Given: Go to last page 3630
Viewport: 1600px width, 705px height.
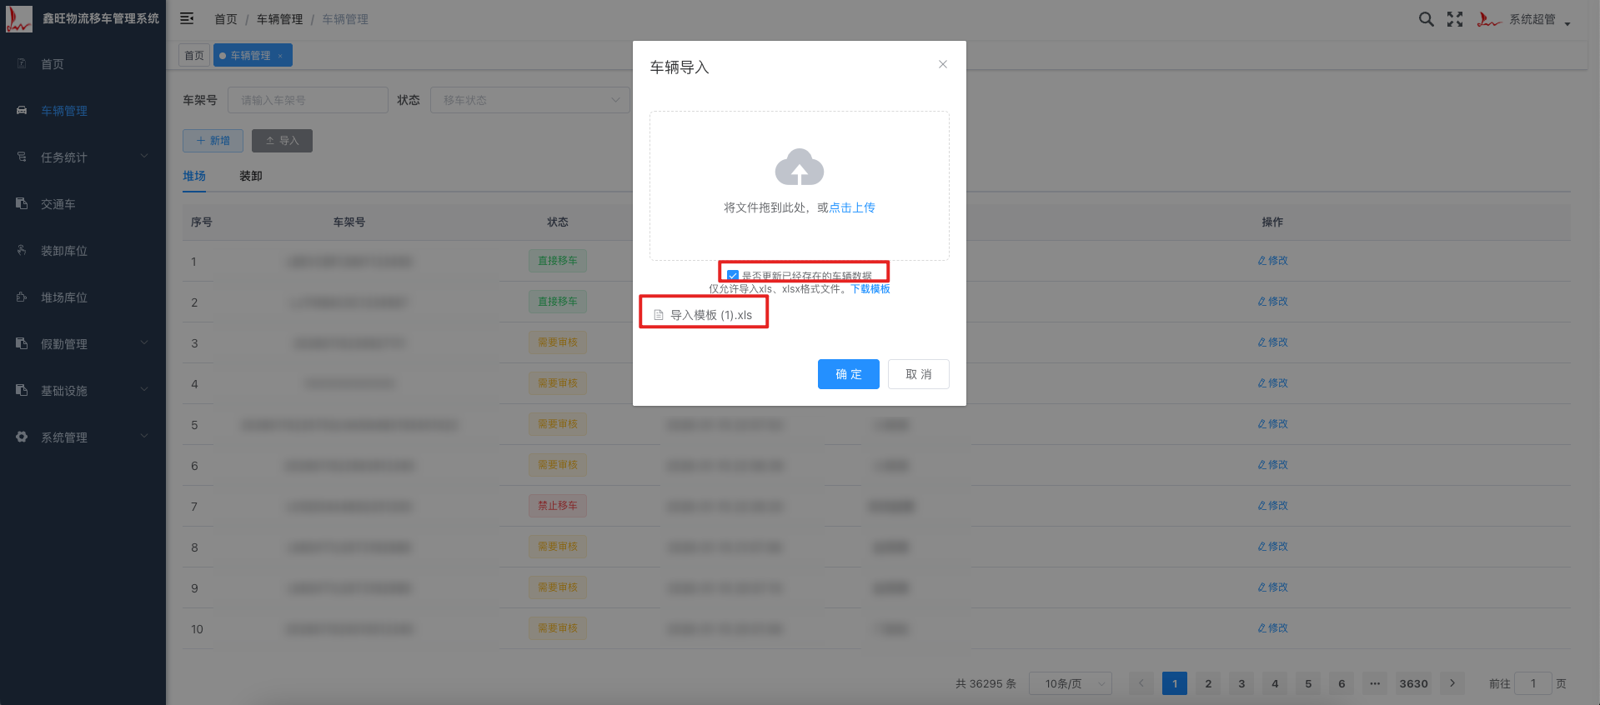Looking at the screenshot, I should pos(1413,683).
